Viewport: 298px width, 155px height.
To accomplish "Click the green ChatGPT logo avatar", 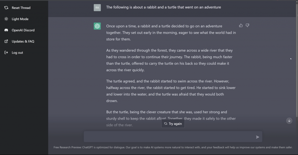I will pyautogui.click(x=97, y=26).
